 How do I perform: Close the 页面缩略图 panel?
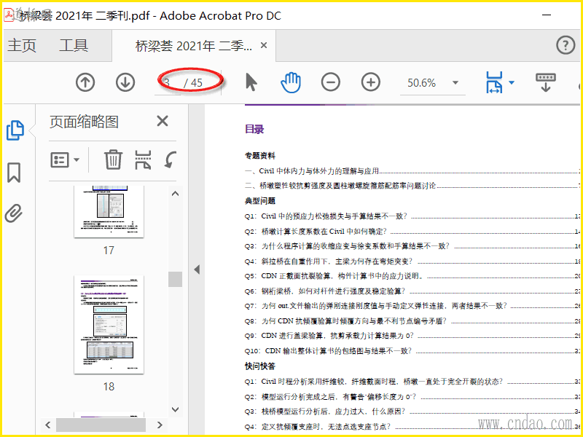pos(163,121)
